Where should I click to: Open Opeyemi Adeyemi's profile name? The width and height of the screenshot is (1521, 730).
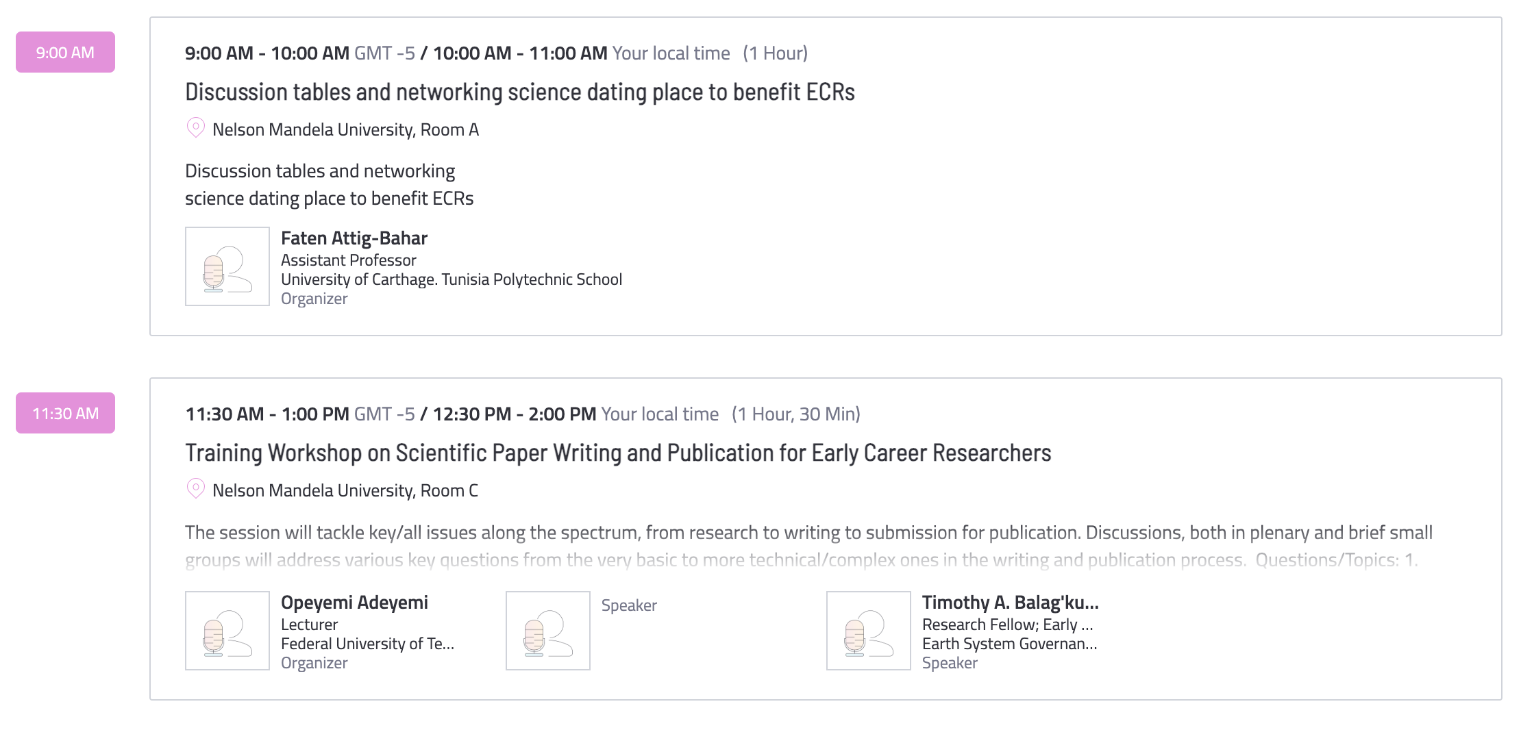pos(354,603)
